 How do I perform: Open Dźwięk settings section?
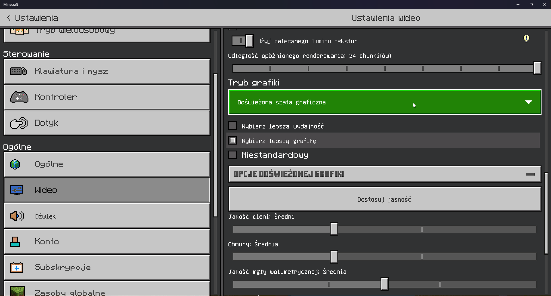[107, 216]
